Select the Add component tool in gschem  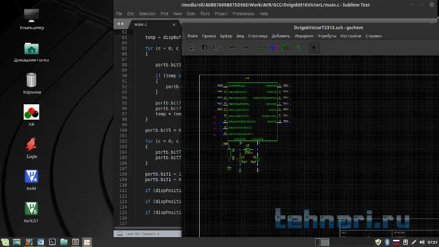pyautogui.click(x=262, y=48)
